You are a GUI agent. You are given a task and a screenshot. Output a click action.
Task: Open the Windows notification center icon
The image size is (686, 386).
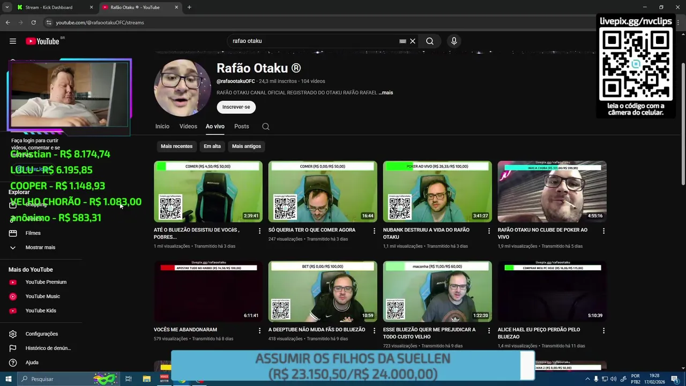click(675, 379)
